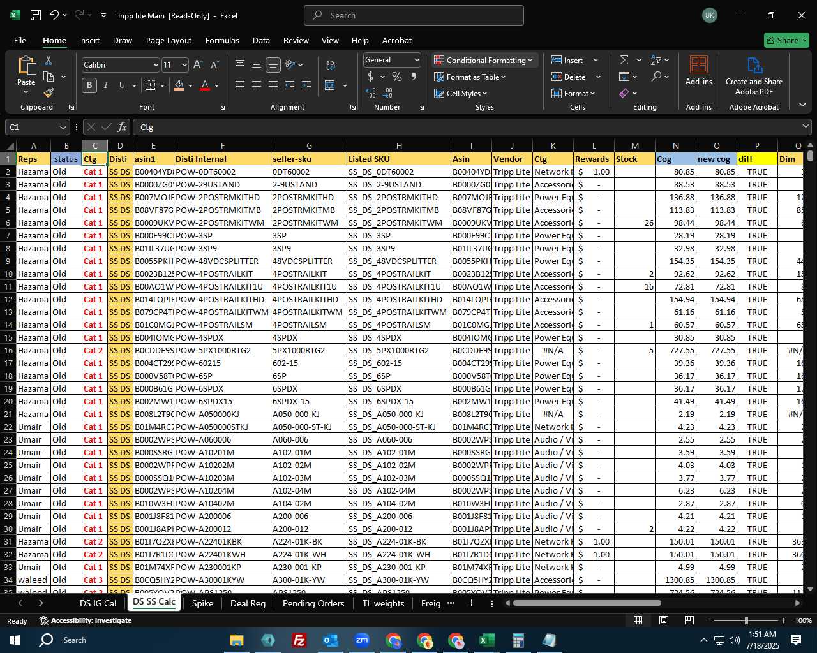Open the Formulas ribbon tab
This screenshot has height=653, width=817.
[222, 40]
